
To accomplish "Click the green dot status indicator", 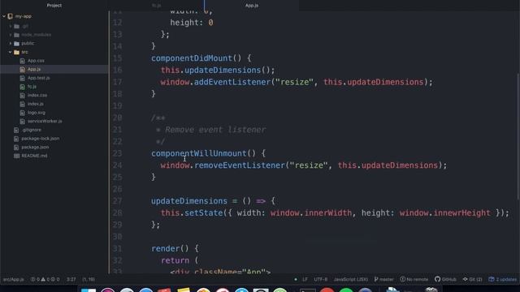I will point(296,279).
